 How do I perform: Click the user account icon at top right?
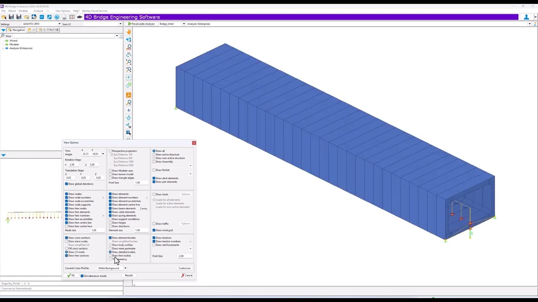526,17
